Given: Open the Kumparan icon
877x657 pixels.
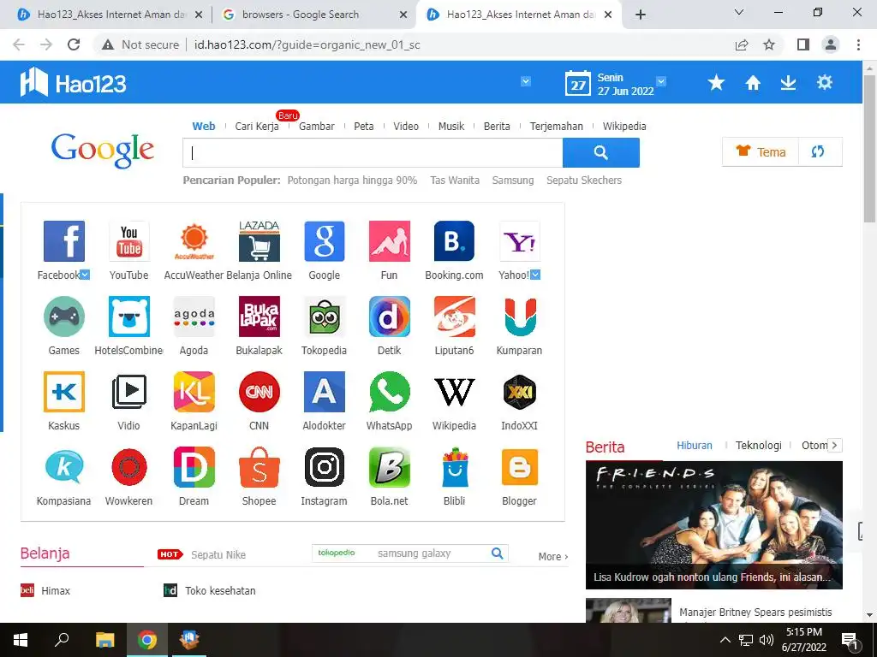Looking at the screenshot, I should click(x=519, y=317).
